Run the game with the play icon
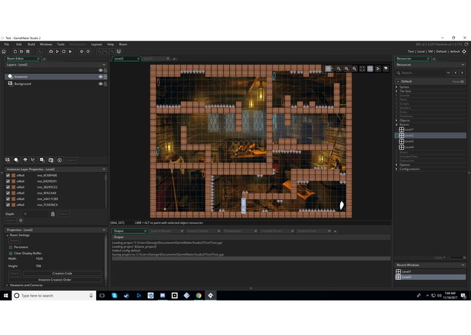The width and height of the screenshot is (471, 335). pyautogui.click(x=58, y=52)
